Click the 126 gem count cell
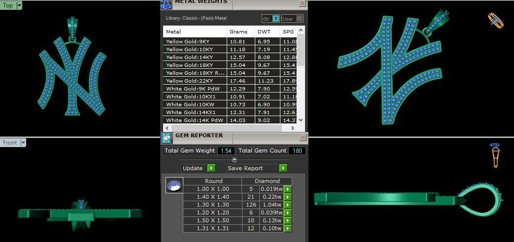 click(251, 205)
